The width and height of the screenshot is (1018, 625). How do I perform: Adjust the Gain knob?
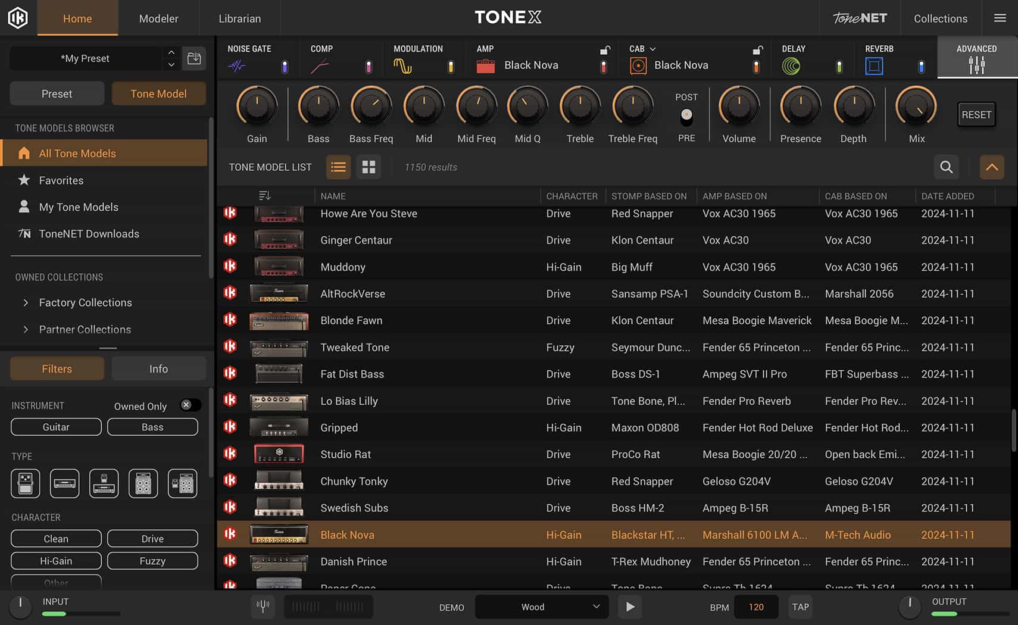(x=256, y=107)
